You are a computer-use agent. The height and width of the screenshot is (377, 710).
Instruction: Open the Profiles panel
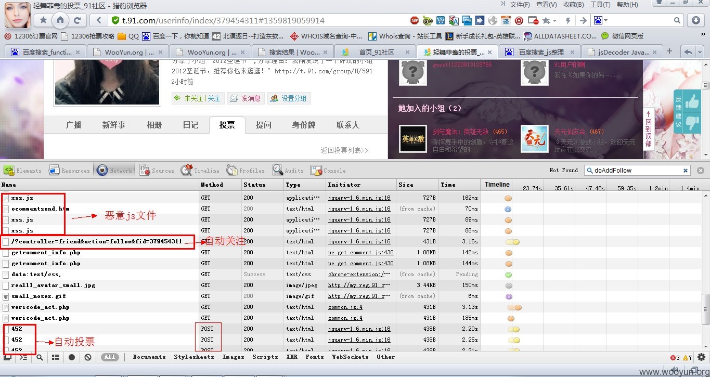pyautogui.click(x=246, y=171)
